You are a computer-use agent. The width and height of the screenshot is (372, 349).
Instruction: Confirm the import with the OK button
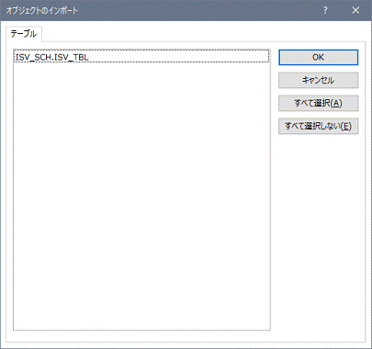click(318, 57)
